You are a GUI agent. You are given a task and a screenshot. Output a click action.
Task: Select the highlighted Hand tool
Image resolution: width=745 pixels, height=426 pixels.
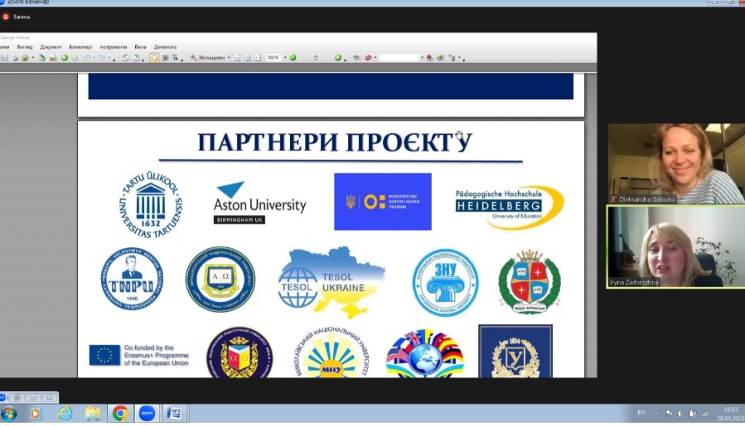(154, 58)
